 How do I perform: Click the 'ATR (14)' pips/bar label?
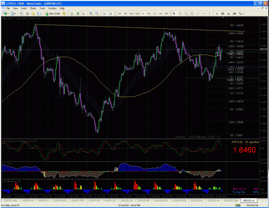click(x=245, y=142)
